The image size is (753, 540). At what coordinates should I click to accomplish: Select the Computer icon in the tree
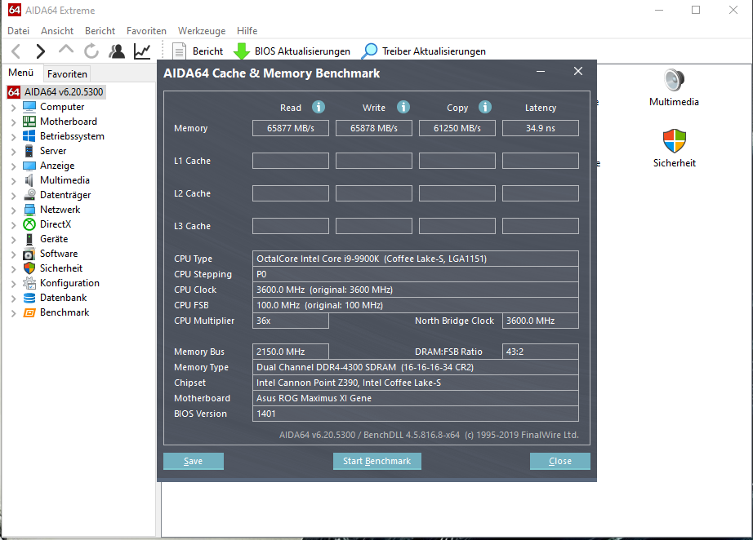coord(29,107)
